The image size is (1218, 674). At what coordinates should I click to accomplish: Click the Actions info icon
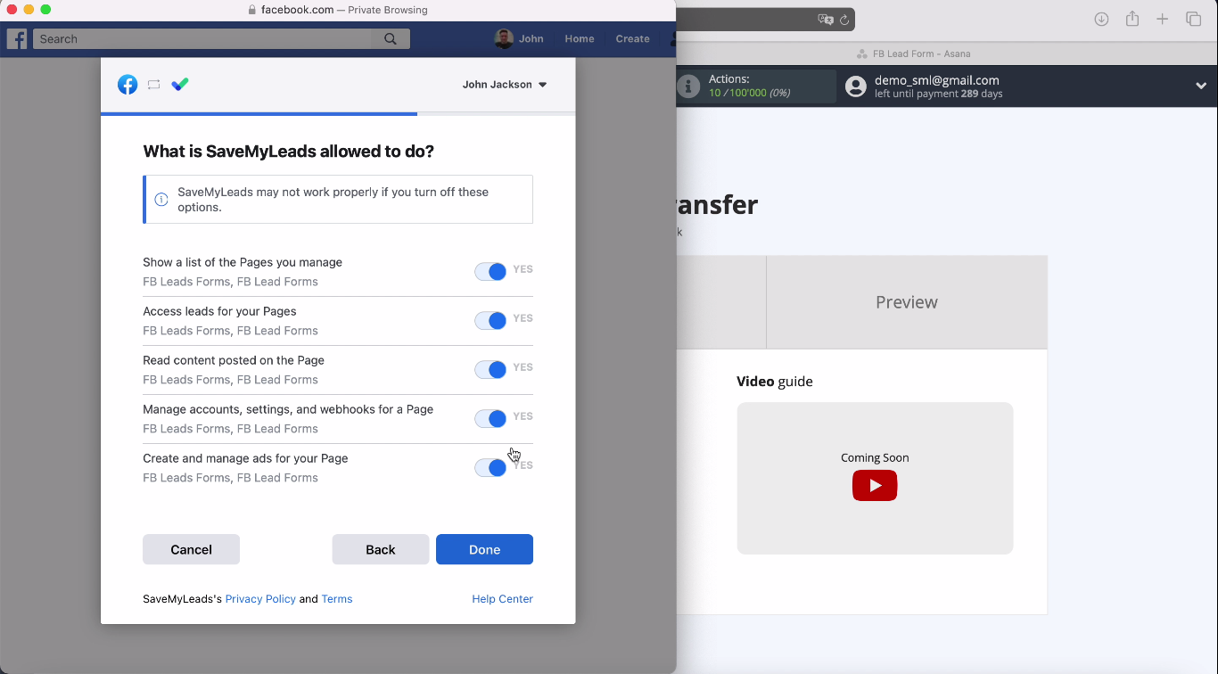688,86
